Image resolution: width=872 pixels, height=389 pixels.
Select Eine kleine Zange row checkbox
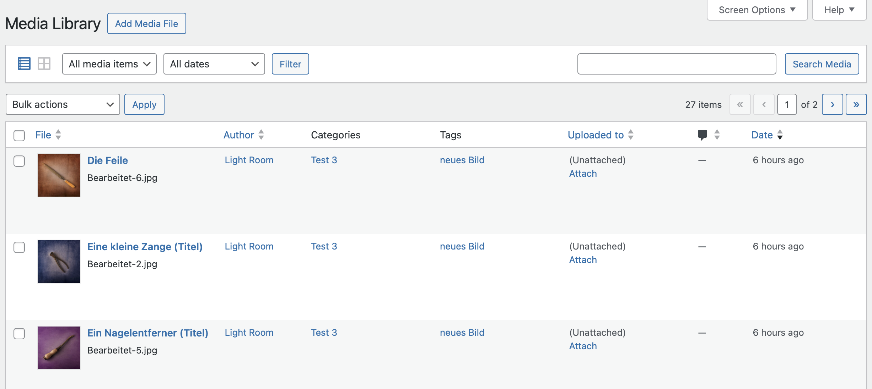point(19,247)
